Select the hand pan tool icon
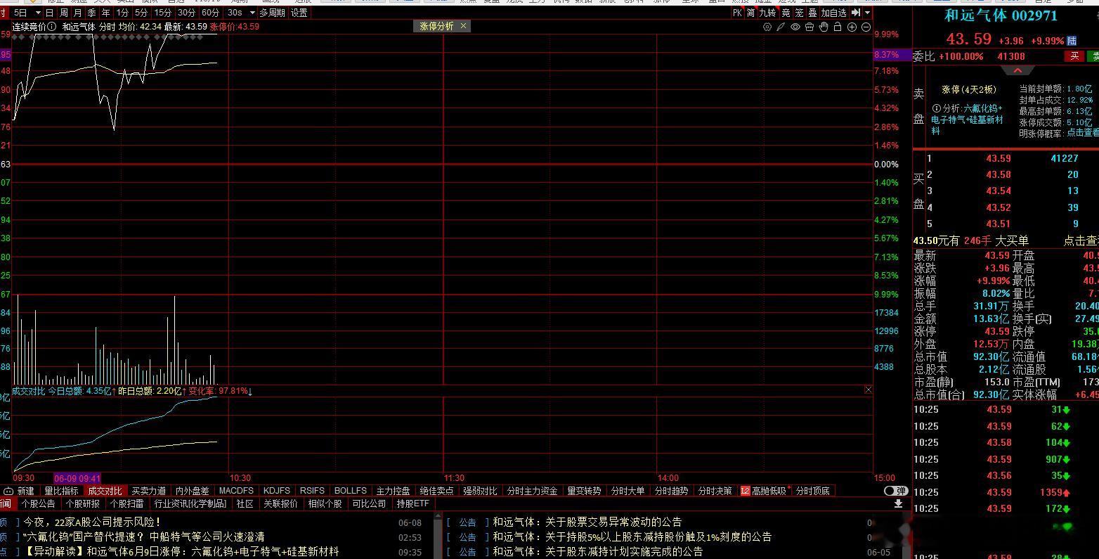The image size is (1099, 559). [x=824, y=27]
